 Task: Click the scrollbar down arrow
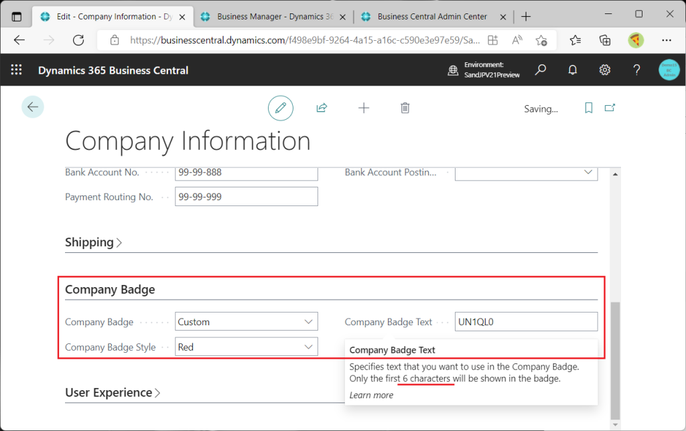[615, 424]
